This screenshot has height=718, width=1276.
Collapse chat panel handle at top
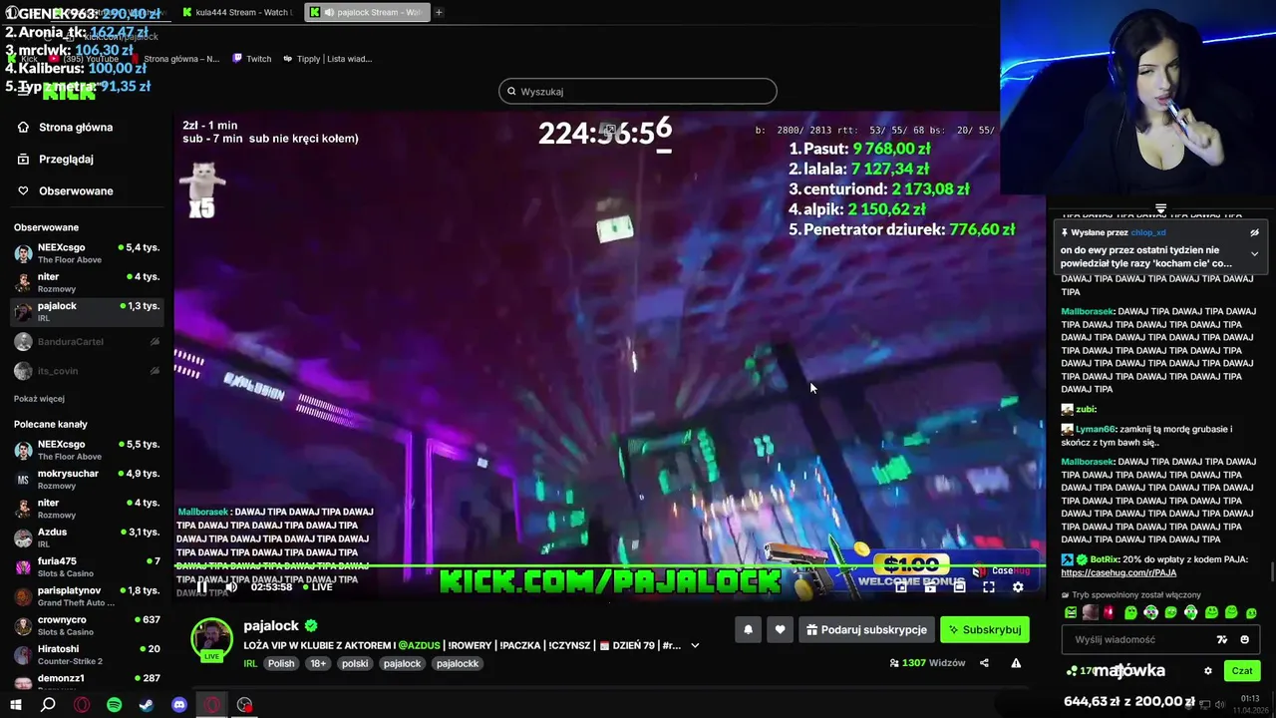pos(1160,209)
